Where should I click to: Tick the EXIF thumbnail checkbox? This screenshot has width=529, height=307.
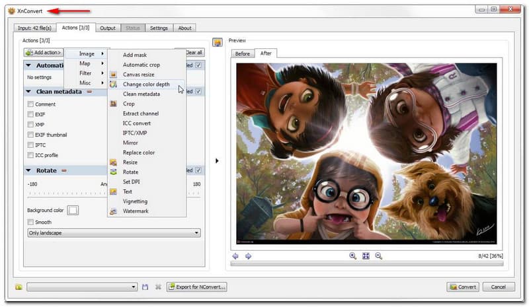click(30, 135)
